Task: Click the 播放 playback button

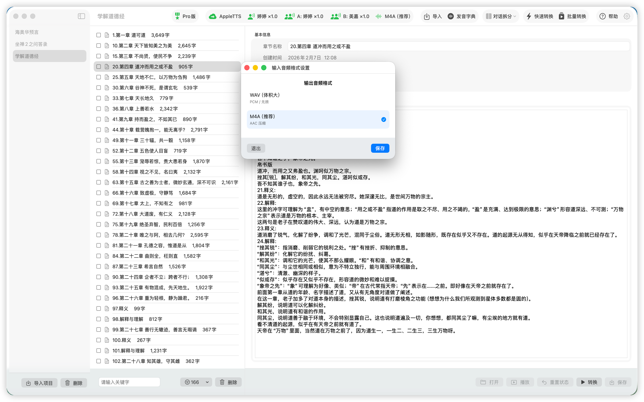Action: tap(520, 382)
